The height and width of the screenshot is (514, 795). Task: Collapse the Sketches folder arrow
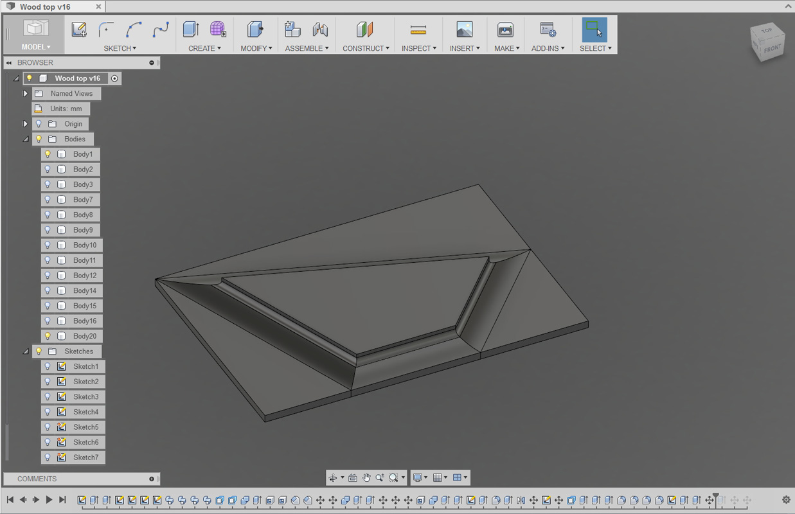(26, 351)
